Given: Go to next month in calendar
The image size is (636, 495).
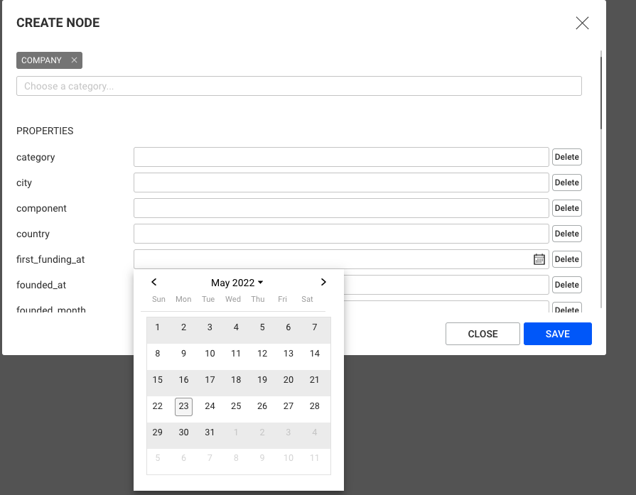Looking at the screenshot, I should pyautogui.click(x=323, y=282).
